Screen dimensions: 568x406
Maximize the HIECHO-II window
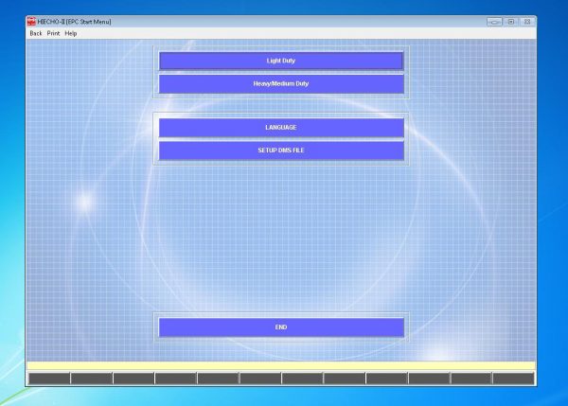[511, 22]
